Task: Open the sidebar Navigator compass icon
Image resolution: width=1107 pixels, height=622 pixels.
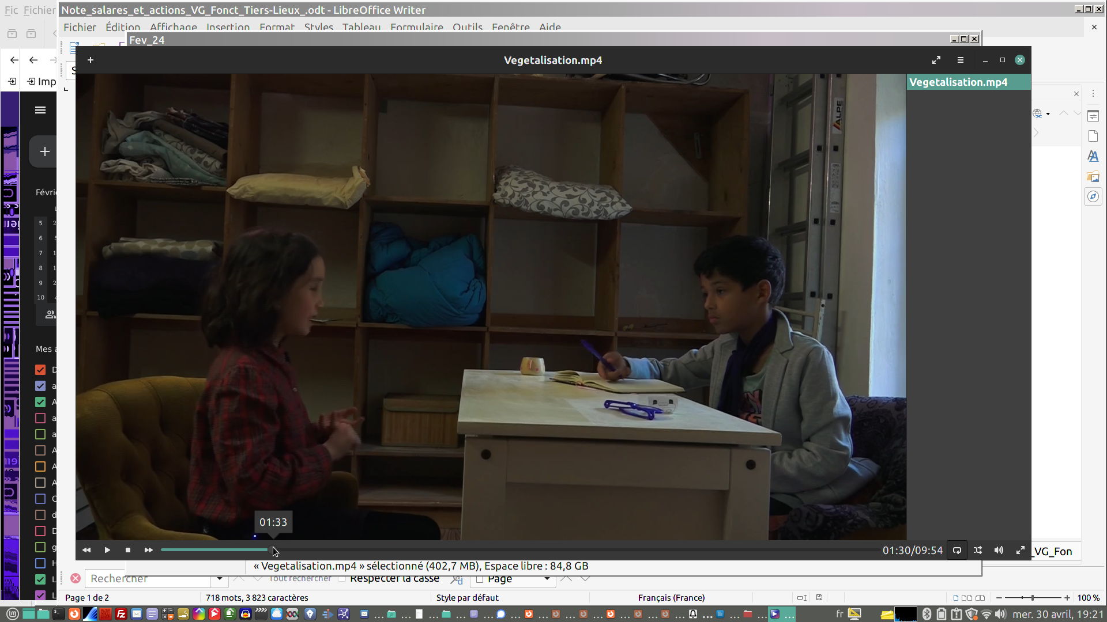Action: [x=1093, y=196]
